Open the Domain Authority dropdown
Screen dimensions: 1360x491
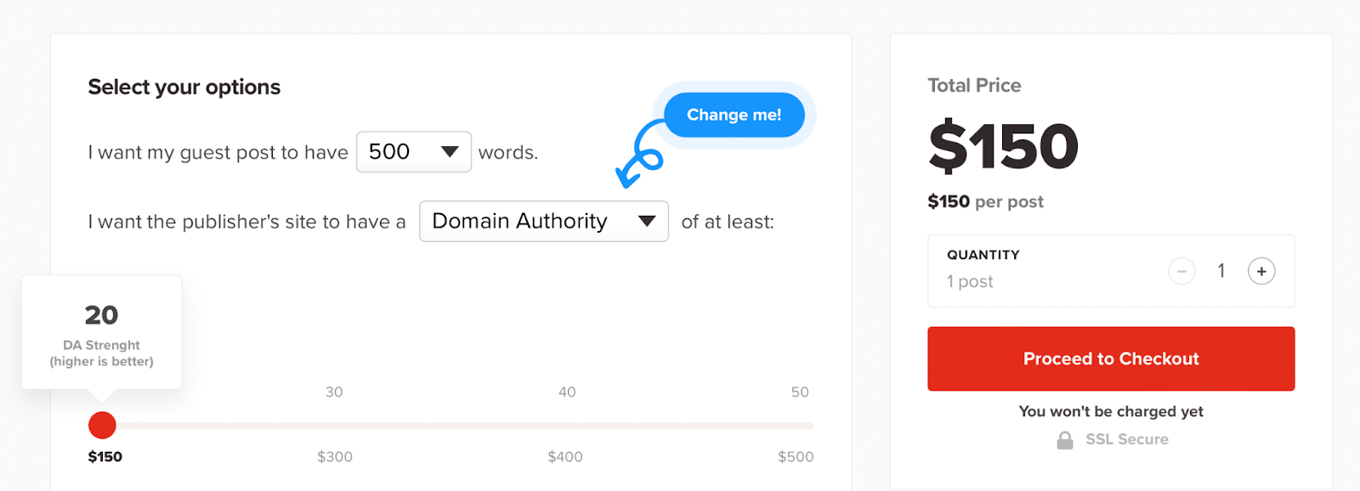(x=543, y=222)
